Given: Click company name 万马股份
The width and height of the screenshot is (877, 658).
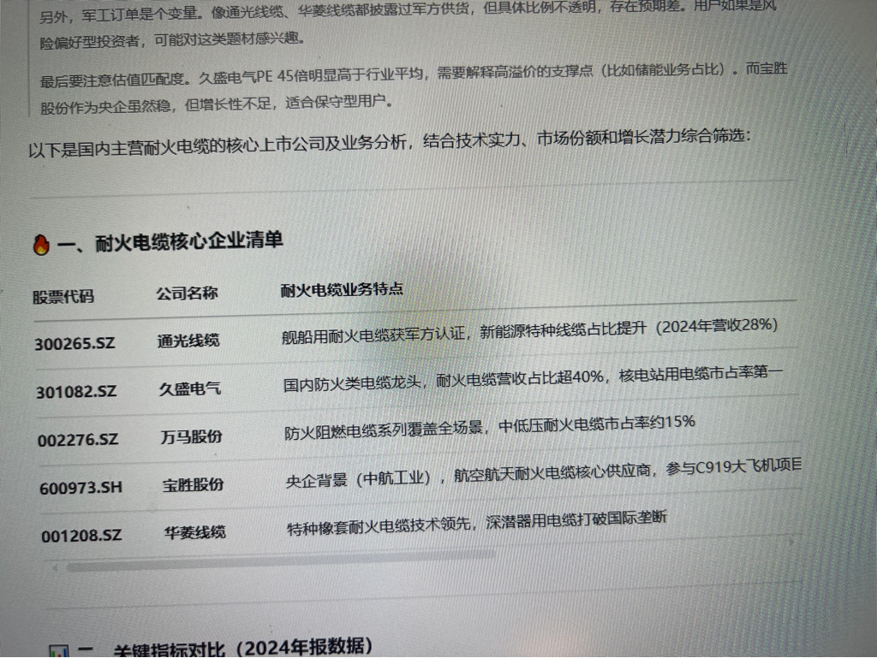Looking at the screenshot, I should coord(191,436).
